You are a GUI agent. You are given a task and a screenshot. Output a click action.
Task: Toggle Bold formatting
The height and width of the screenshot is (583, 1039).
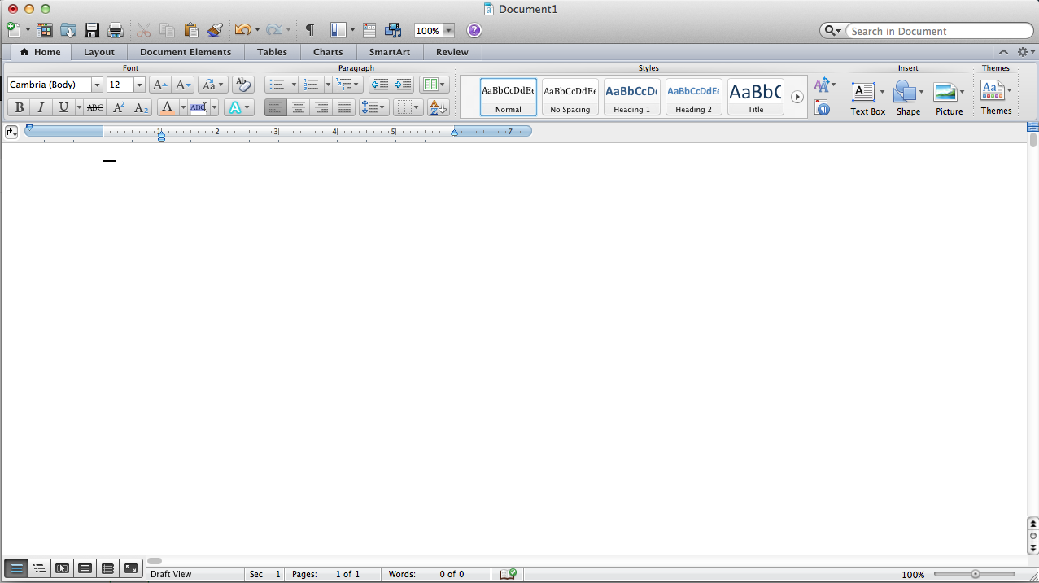pos(19,107)
